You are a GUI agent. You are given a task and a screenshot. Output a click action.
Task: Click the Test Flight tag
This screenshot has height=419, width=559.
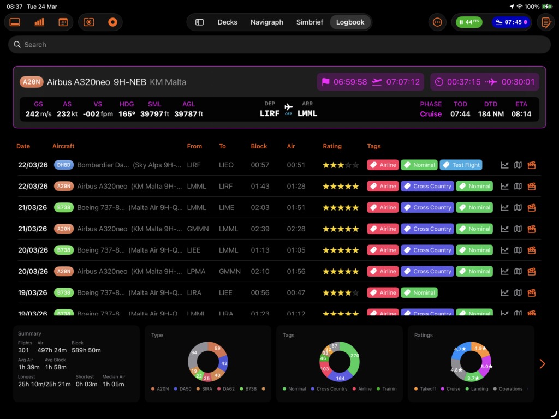[x=461, y=165]
